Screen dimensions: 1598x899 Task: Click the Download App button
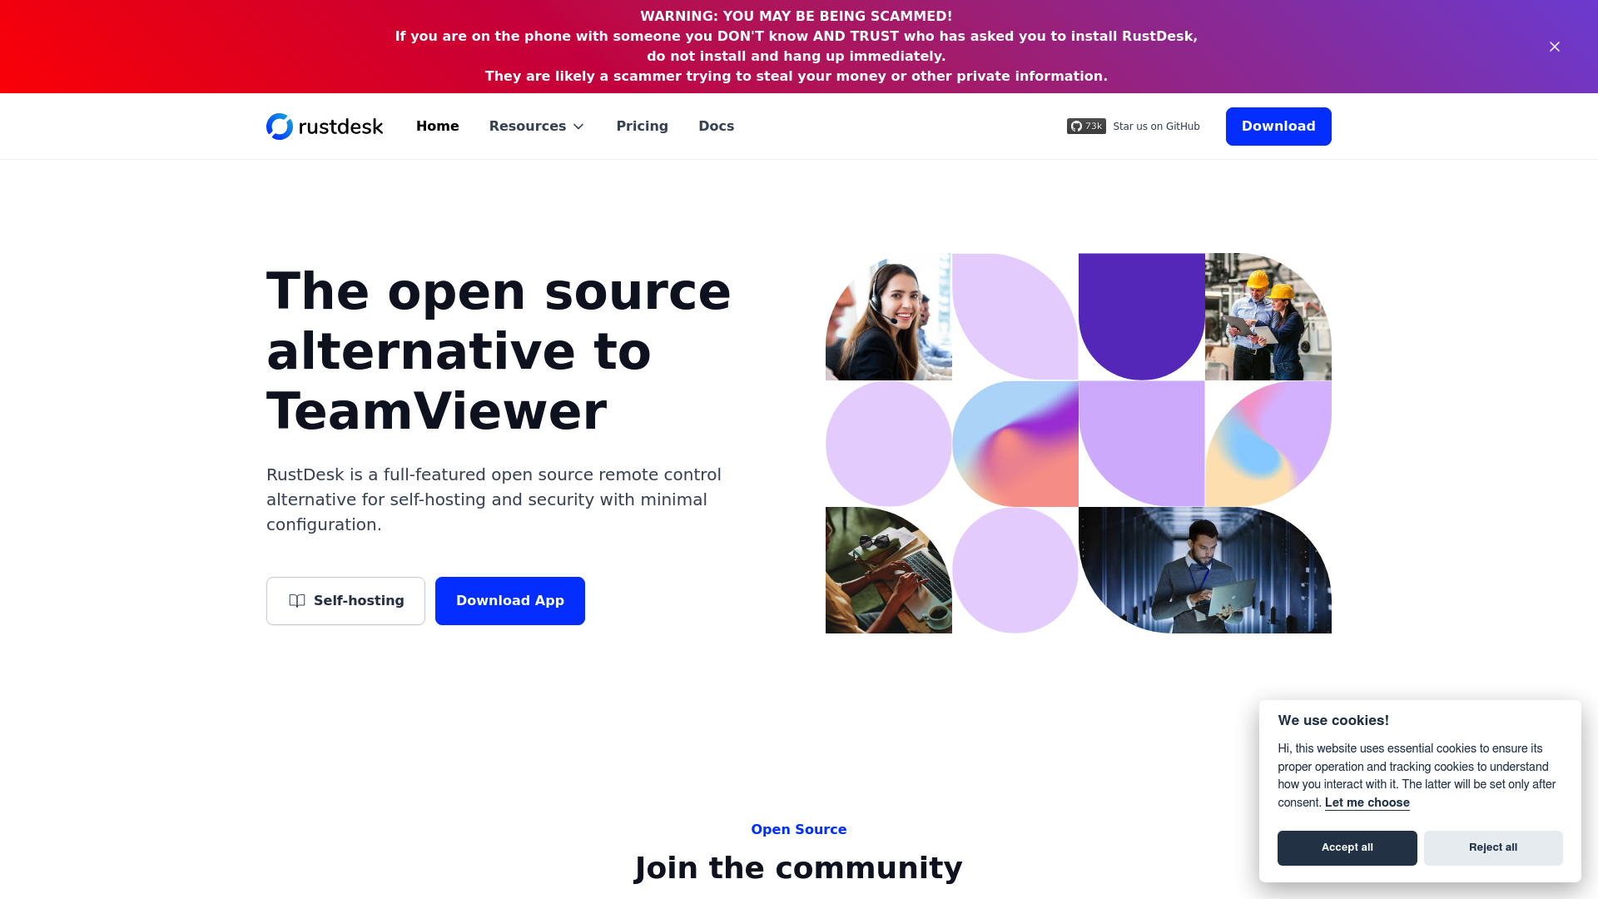click(x=509, y=600)
